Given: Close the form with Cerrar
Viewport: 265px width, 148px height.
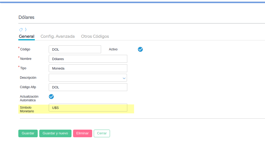Looking at the screenshot, I should coord(102,133).
